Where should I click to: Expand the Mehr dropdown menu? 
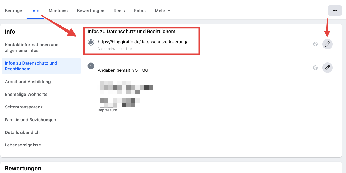pyautogui.click(x=162, y=11)
